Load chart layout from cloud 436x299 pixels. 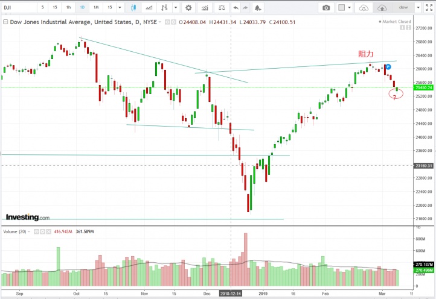tap(363, 8)
